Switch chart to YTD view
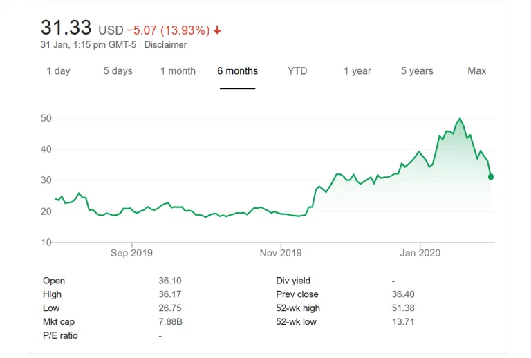 [x=297, y=71]
